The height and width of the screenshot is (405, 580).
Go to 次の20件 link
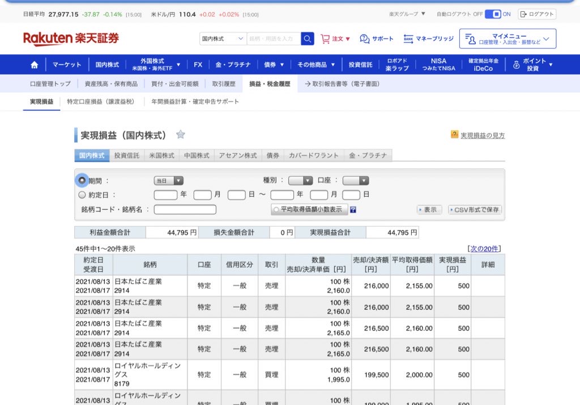pyautogui.click(x=484, y=249)
